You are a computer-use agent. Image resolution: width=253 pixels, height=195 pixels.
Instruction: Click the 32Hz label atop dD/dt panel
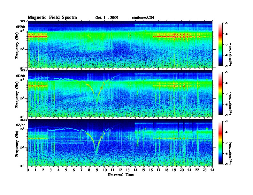23,70
